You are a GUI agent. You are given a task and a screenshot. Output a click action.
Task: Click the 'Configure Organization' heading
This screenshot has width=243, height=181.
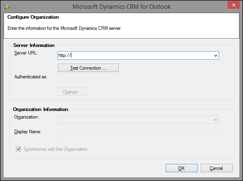33,17
